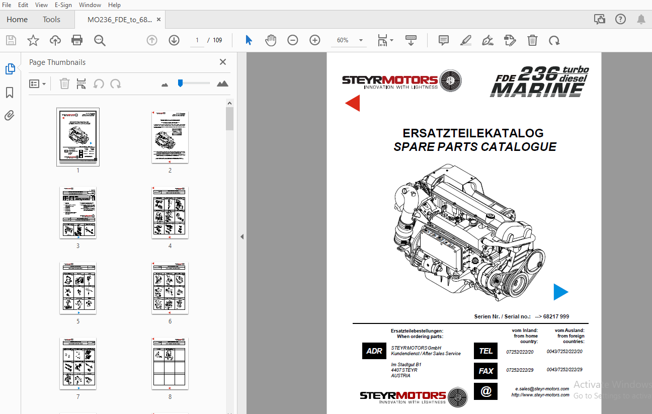The width and height of the screenshot is (652, 414).
Task: Reduce thumbnail size small mountain icon
Action: [165, 84]
